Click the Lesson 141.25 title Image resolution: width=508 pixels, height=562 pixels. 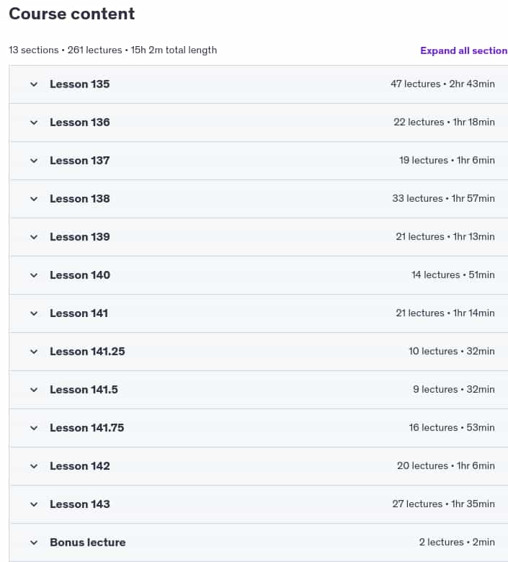pos(87,352)
